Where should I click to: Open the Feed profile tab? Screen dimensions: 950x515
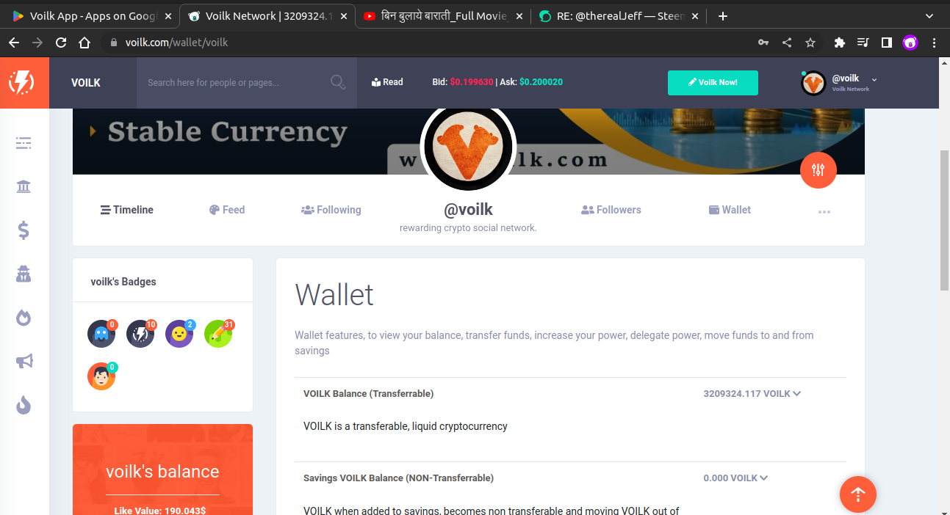[227, 210]
